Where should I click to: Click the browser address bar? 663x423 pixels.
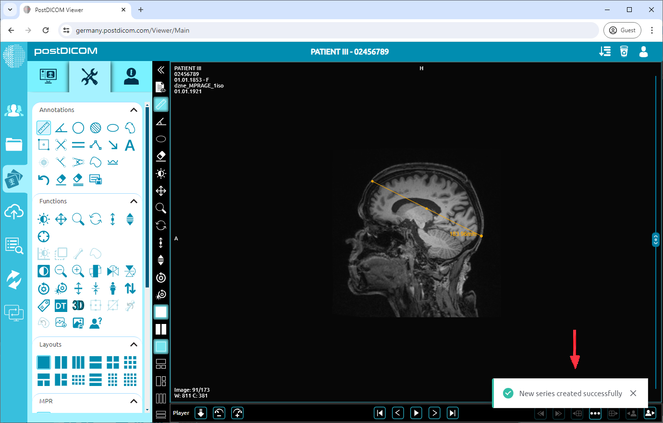331,30
